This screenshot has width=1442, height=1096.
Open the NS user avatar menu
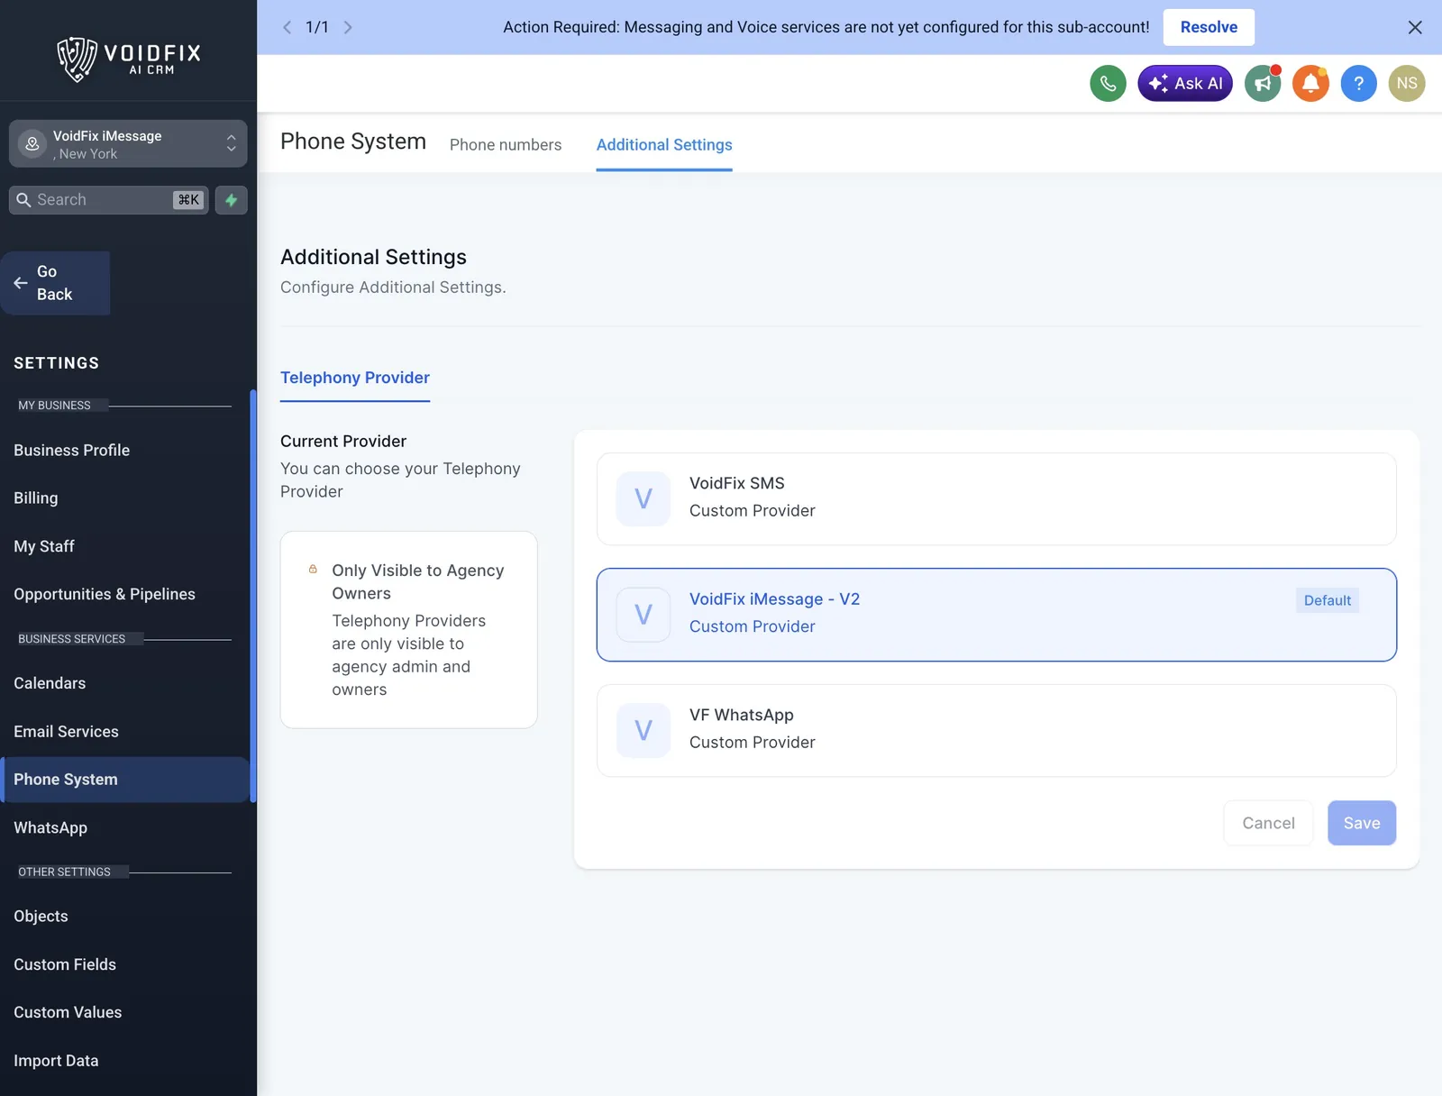1406,84
